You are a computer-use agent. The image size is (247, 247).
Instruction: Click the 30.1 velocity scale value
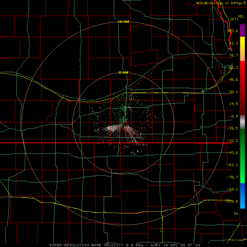click(x=234, y=92)
